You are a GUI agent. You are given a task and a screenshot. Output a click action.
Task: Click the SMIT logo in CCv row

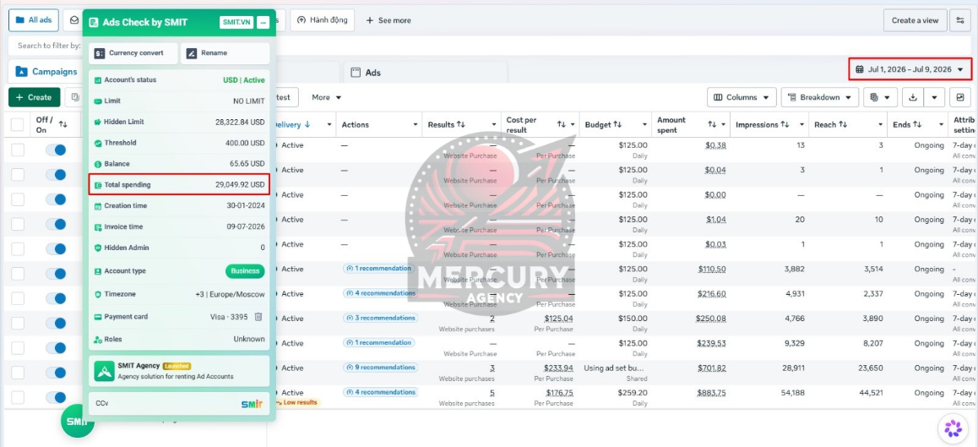(252, 404)
